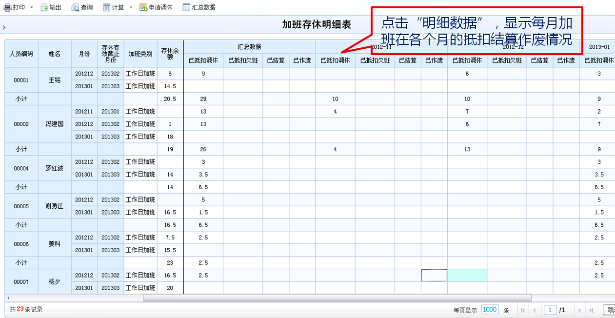
Task: Click the 查询 toolbar label
Action: coord(87,7)
